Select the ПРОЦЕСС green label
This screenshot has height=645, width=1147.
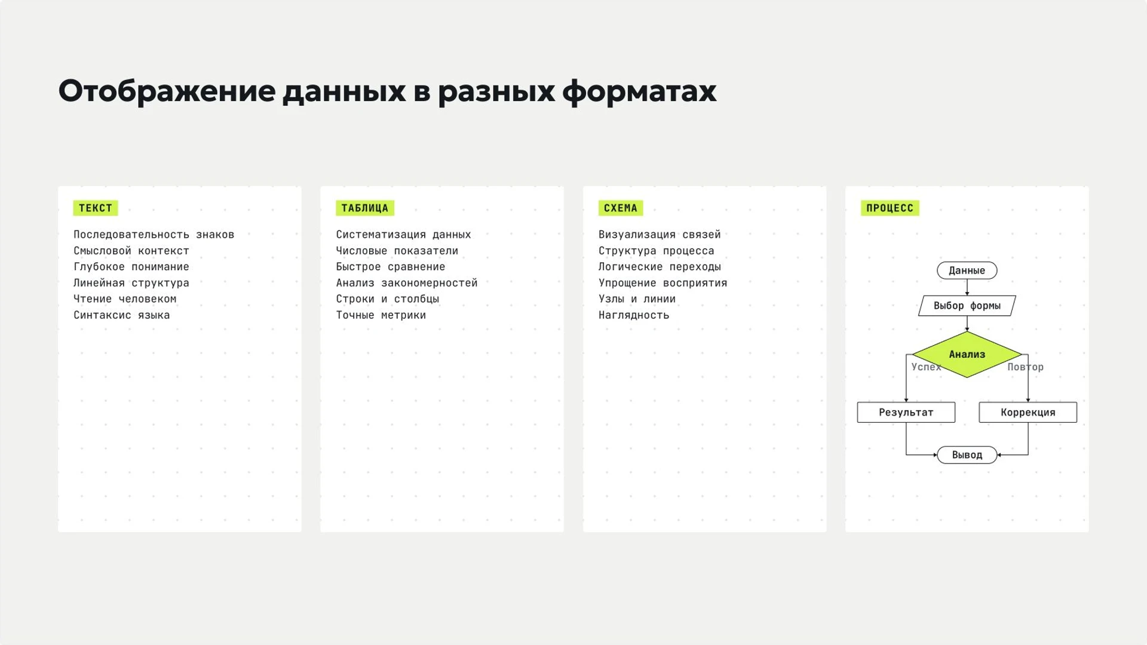890,208
